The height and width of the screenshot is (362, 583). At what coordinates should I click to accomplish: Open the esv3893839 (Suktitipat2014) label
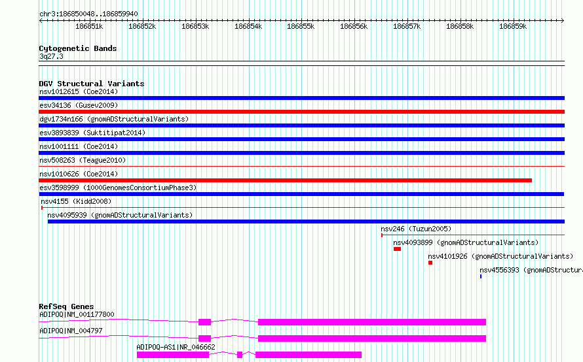[x=92, y=133]
